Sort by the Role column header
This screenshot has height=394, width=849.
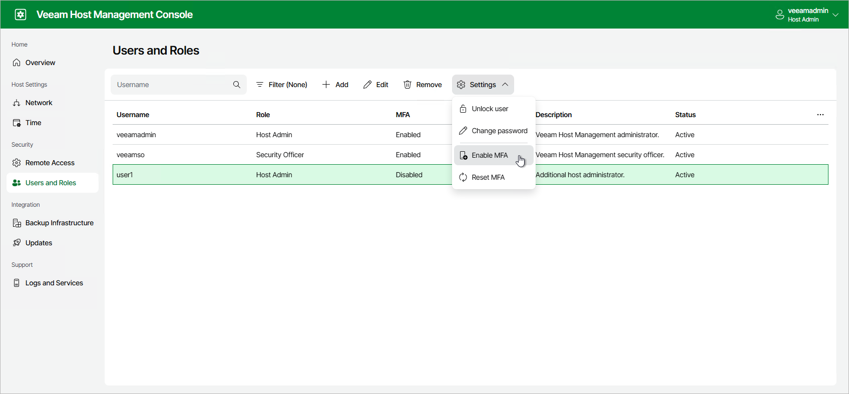[263, 115]
